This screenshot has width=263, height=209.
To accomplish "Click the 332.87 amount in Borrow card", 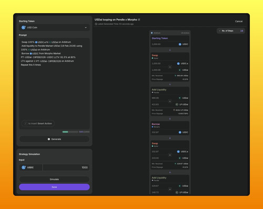I will click(x=155, y=132).
